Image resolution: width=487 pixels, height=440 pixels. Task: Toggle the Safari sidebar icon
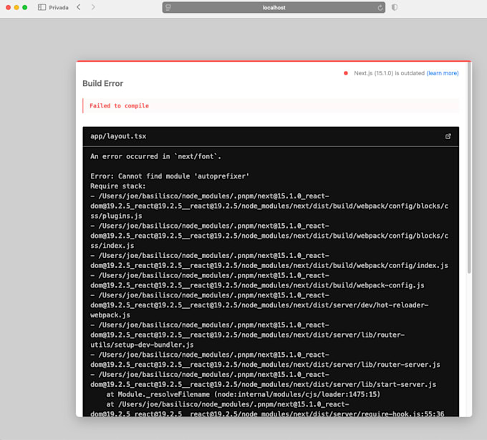pos(42,7)
